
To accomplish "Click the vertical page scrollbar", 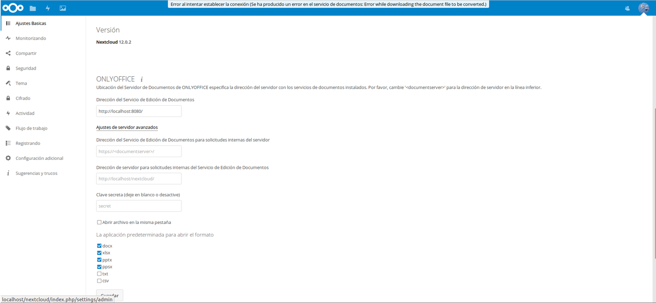I will (x=655, y=183).
